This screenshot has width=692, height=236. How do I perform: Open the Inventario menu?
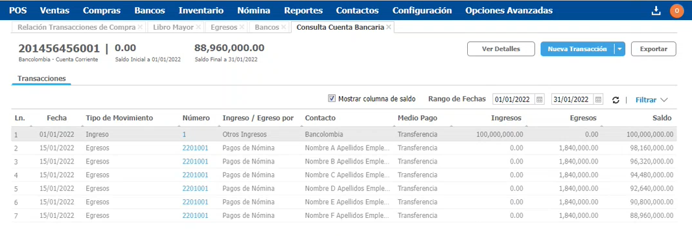pos(201,10)
